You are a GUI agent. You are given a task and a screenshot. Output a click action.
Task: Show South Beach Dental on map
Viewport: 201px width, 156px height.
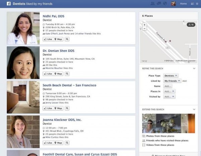[58, 108]
